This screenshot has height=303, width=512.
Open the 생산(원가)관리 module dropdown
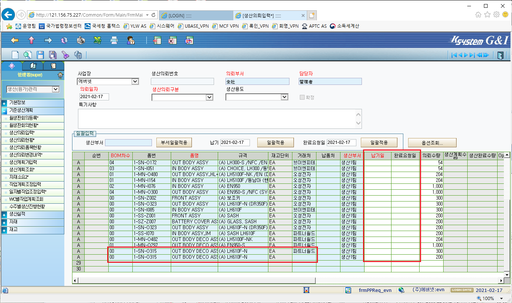33,89
